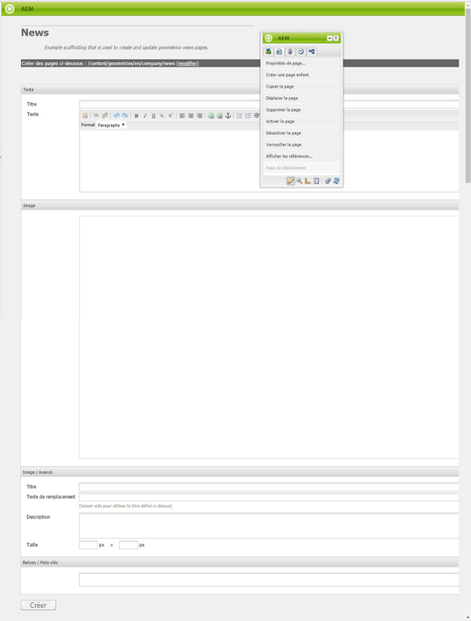Click the Balises / Mots-clés tag field
This screenshot has width=471, height=621.
point(269,580)
